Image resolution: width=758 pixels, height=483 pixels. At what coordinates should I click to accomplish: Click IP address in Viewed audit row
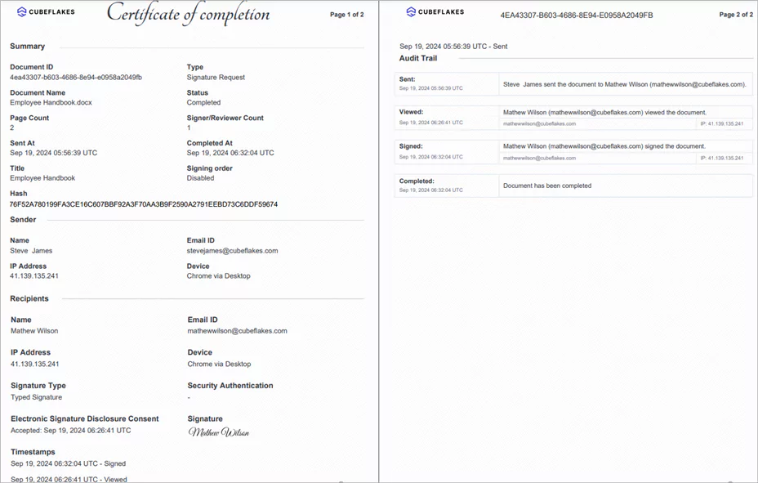point(722,123)
